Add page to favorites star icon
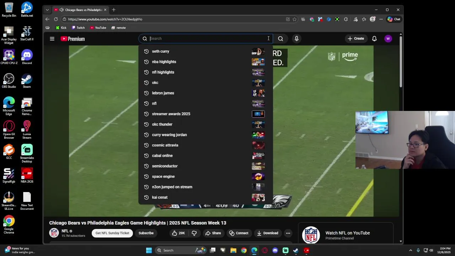The height and width of the screenshot is (256, 455). tap(294, 19)
